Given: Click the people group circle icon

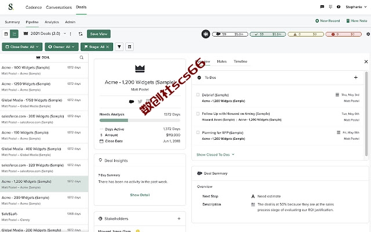Looking at the screenshot, I should (206, 34).
